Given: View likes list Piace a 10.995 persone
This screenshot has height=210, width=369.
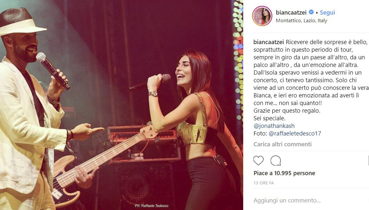Looking at the screenshot, I should pyautogui.click(x=284, y=173).
